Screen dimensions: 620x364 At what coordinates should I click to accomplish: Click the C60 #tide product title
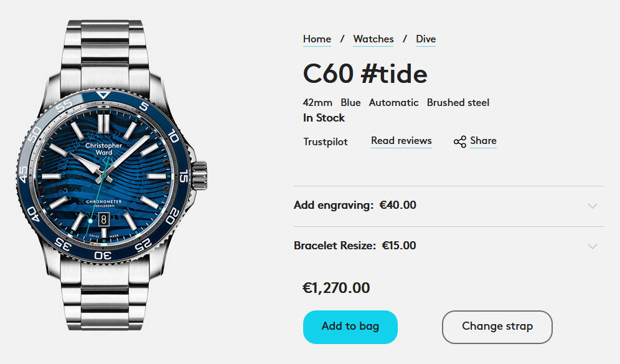point(365,74)
